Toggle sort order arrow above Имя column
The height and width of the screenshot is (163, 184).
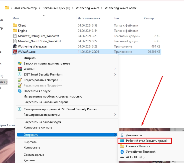pyautogui.click(x=44, y=15)
